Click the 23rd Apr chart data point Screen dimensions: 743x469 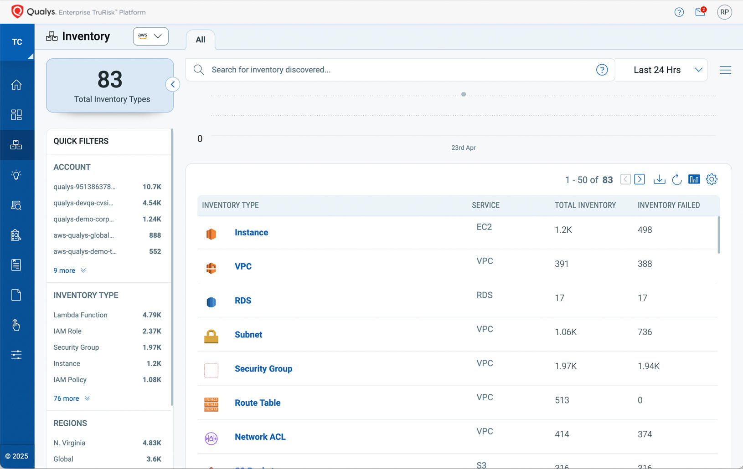tap(464, 94)
